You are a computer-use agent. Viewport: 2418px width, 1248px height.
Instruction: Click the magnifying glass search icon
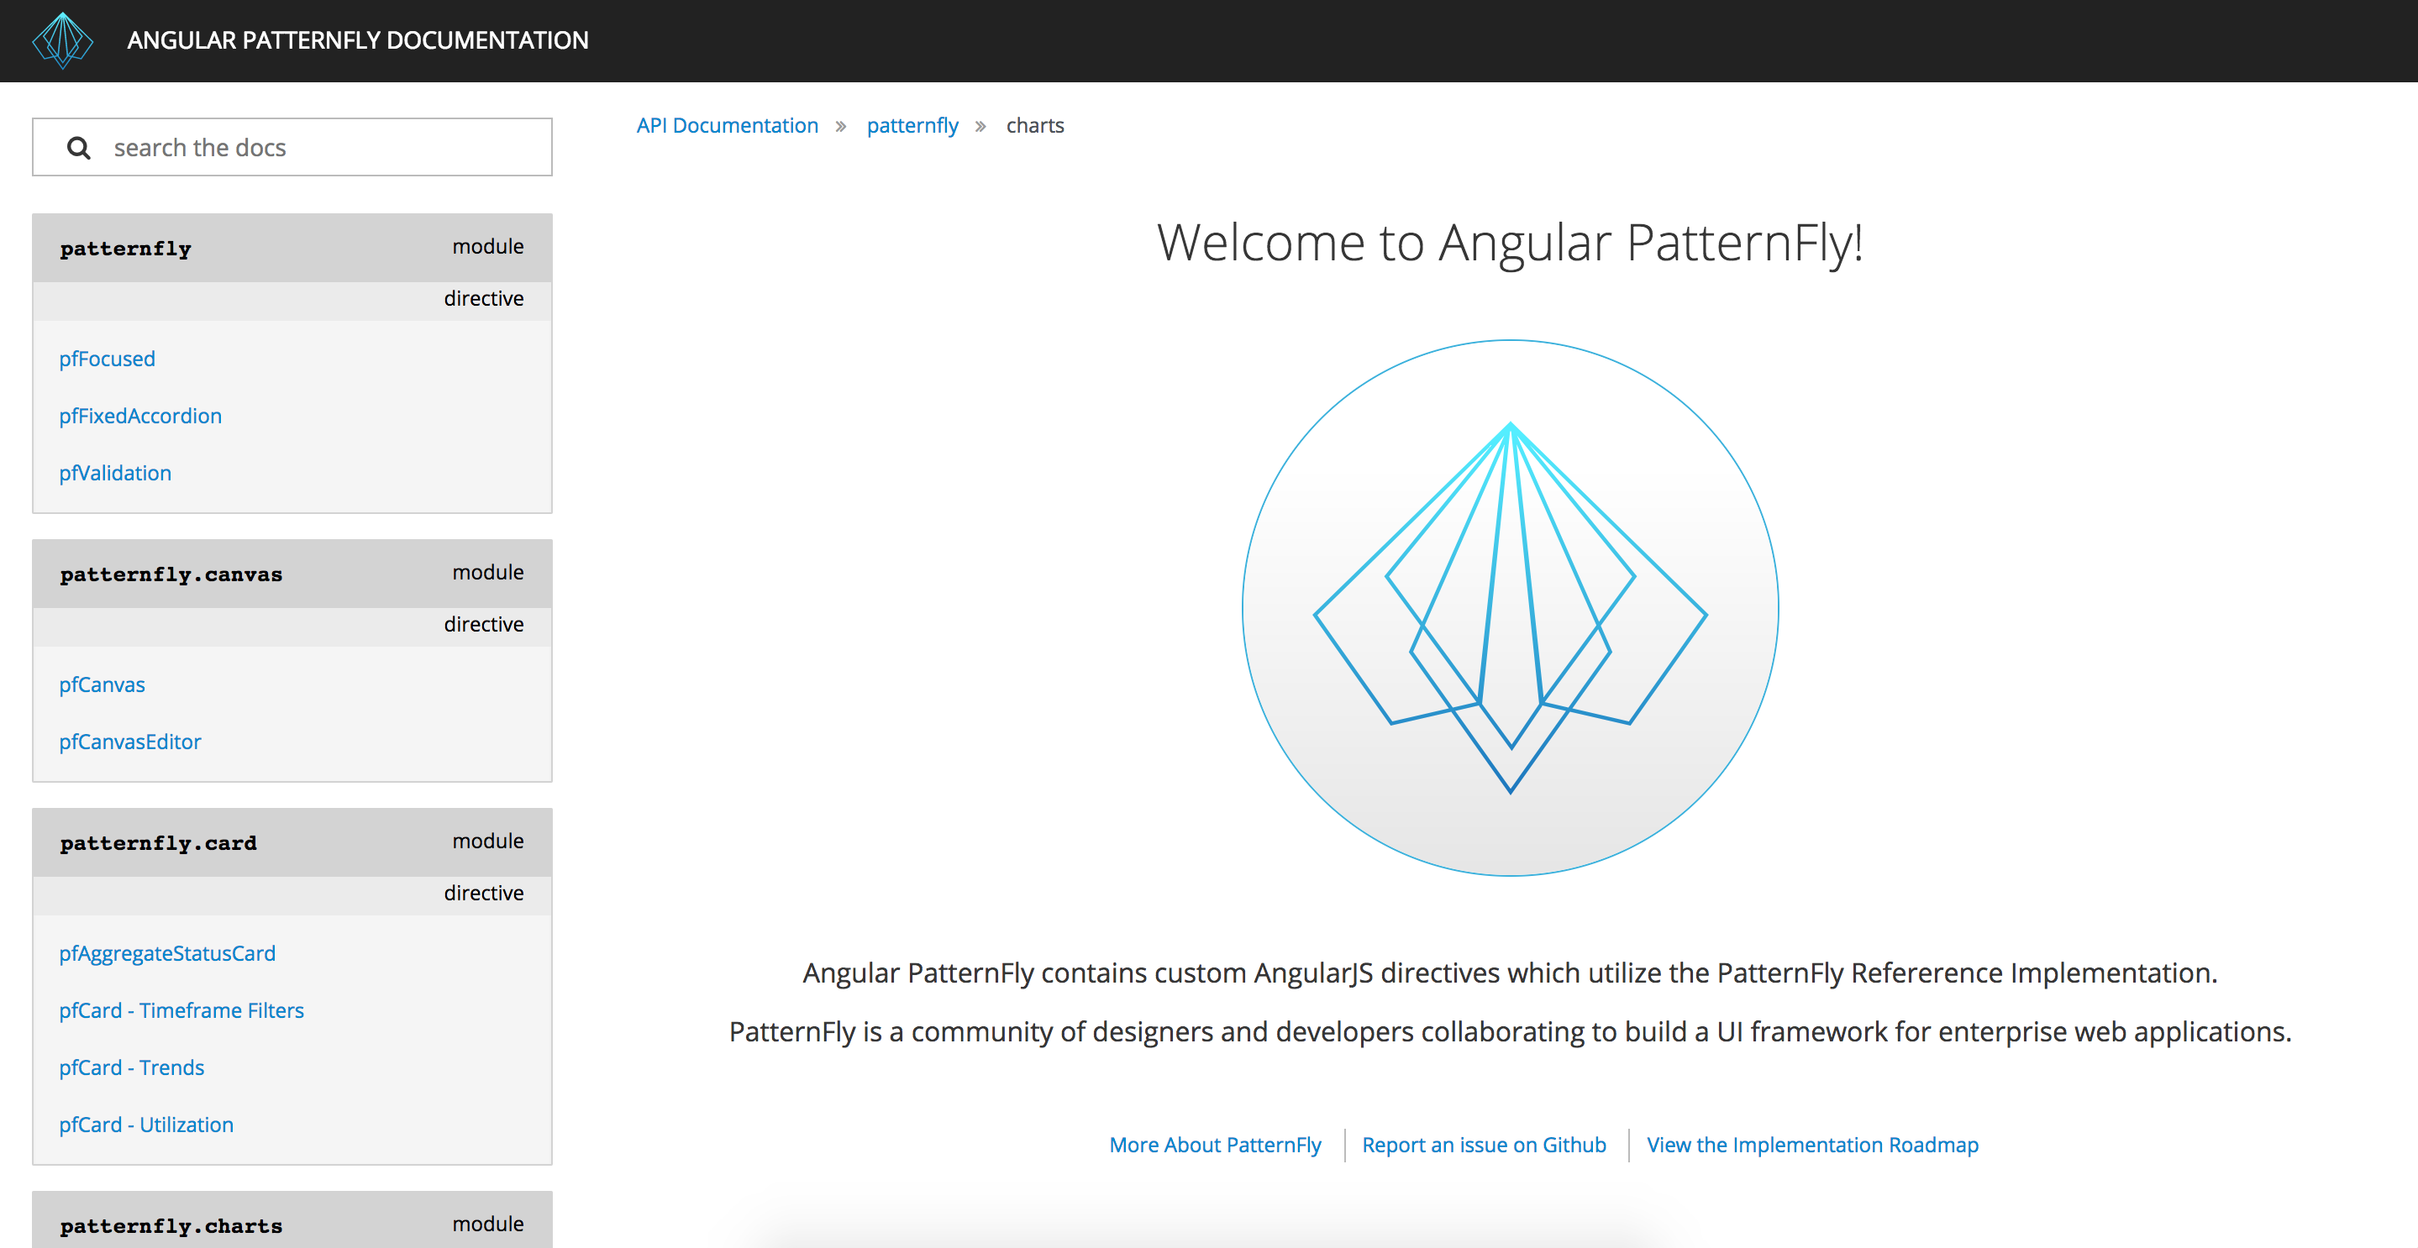tap(79, 149)
